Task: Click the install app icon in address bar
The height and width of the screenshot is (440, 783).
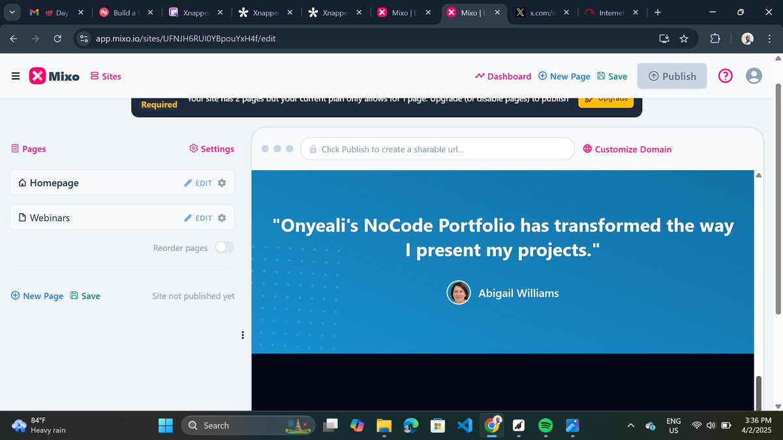Action: (x=664, y=38)
